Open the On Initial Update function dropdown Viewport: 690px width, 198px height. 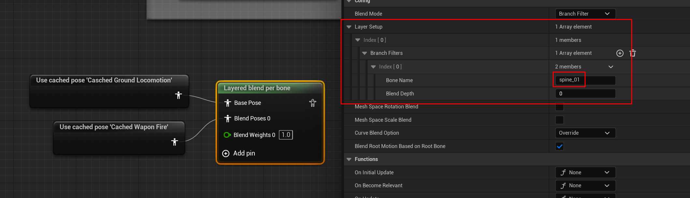tap(585, 172)
